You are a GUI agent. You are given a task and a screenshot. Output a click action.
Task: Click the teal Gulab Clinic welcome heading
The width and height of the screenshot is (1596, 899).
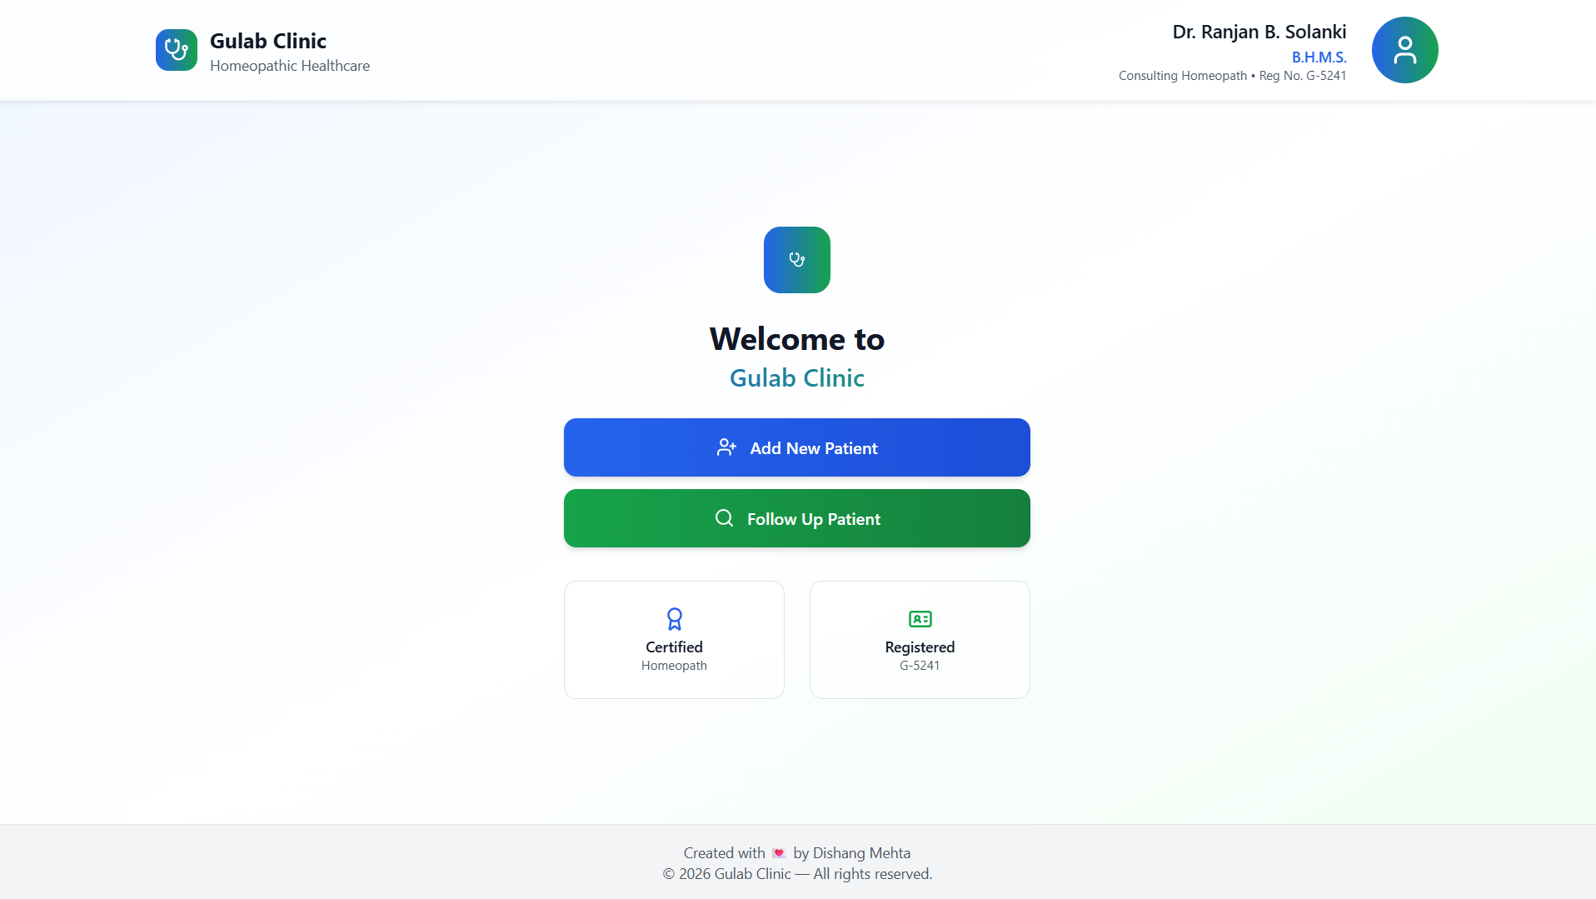797,378
